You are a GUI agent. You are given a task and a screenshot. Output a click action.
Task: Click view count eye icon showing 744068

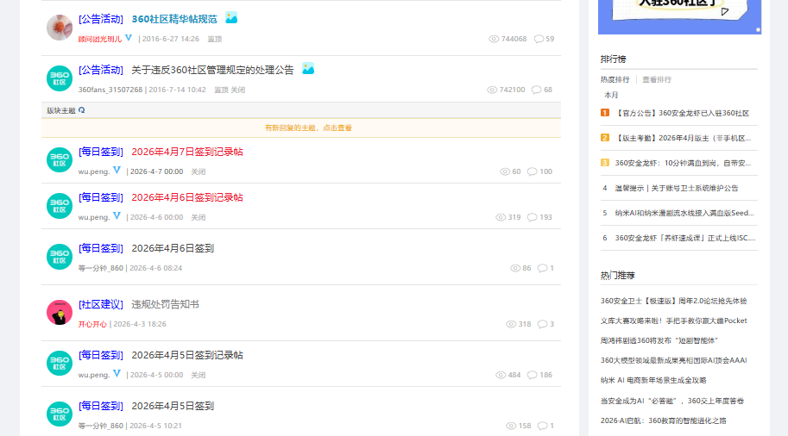pos(494,39)
